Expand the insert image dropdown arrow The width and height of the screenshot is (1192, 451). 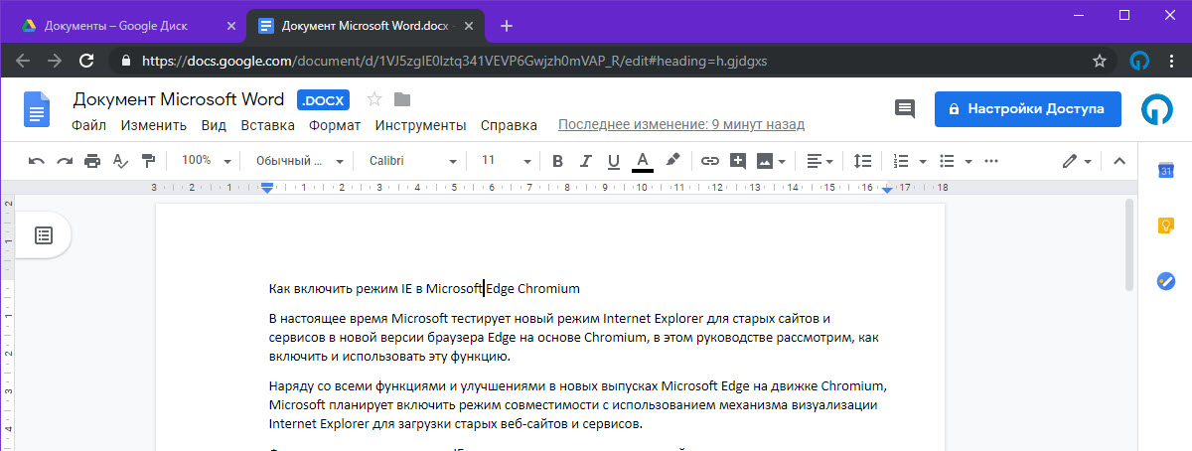[x=783, y=161]
